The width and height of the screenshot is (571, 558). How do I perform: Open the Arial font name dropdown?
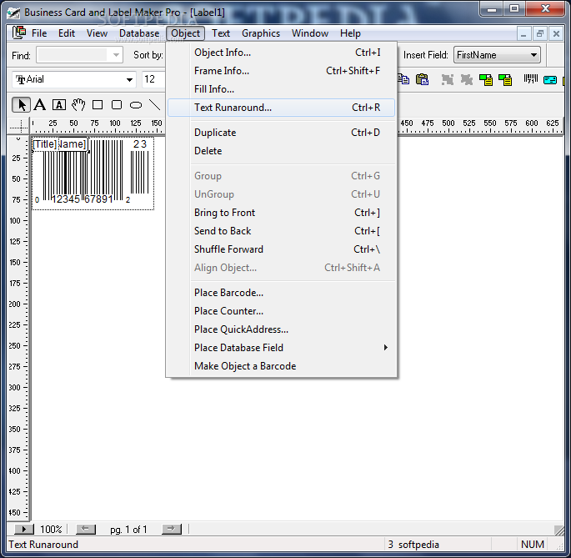129,79
